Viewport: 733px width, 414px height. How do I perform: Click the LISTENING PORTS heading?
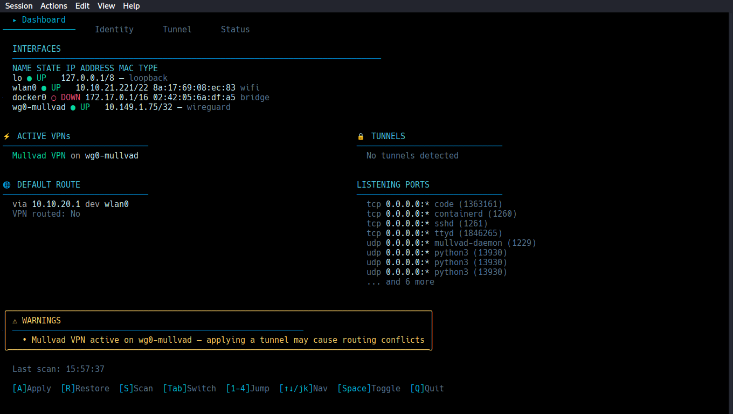point(393,185)
